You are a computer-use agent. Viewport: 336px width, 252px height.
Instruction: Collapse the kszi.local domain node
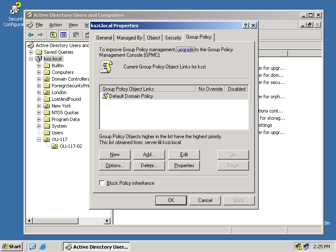pyautogui.click(x=31, y=59)
